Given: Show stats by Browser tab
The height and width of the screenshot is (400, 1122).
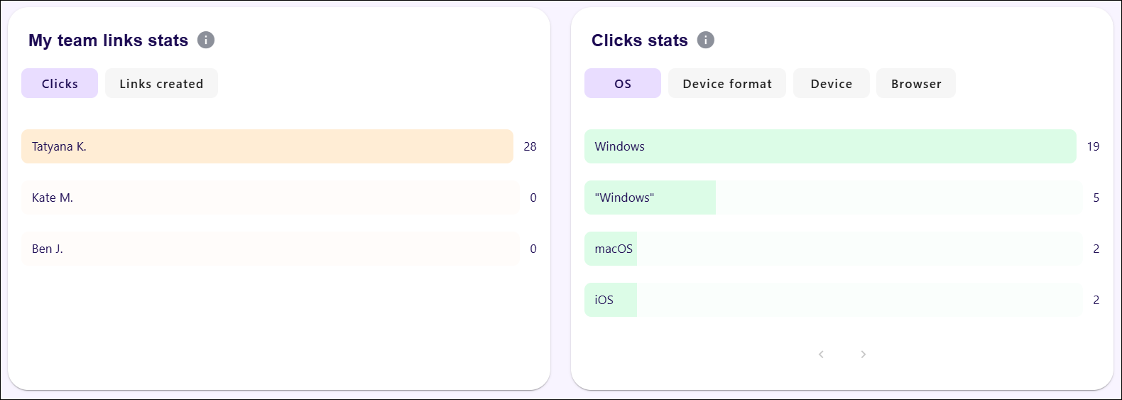Looking at the screenshot, I should click(x=916, y=83).
